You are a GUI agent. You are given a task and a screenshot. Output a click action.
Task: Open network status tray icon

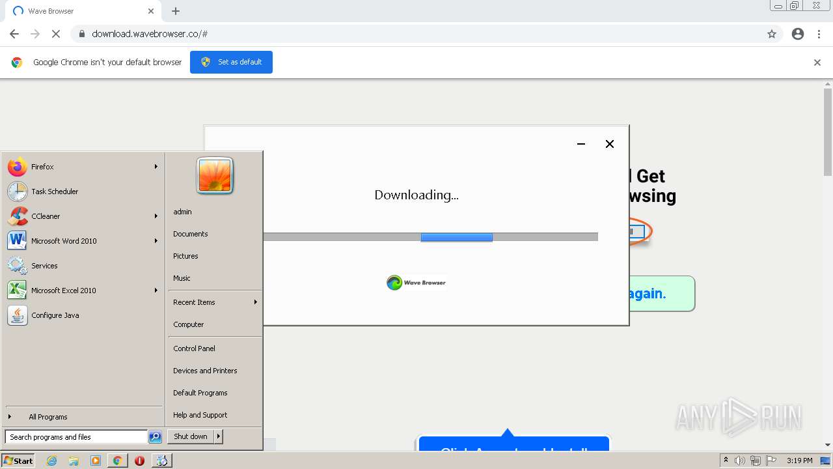tap(756, 461)
